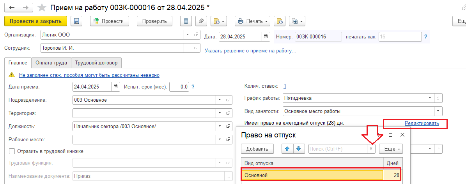Click the paperclip attached files icon
466x184 pixels.
[x=201, y=21]
